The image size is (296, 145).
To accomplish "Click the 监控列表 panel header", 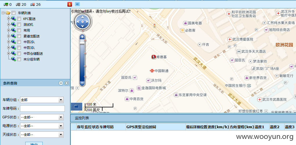I will [x=183, y=118].
